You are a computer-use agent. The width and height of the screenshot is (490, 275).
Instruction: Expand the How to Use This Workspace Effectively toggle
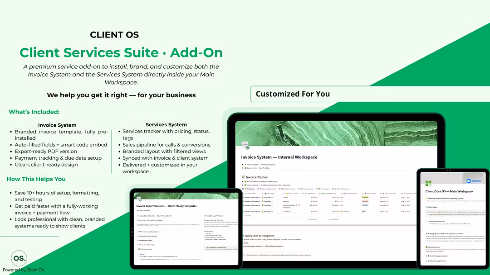point(244,181)
